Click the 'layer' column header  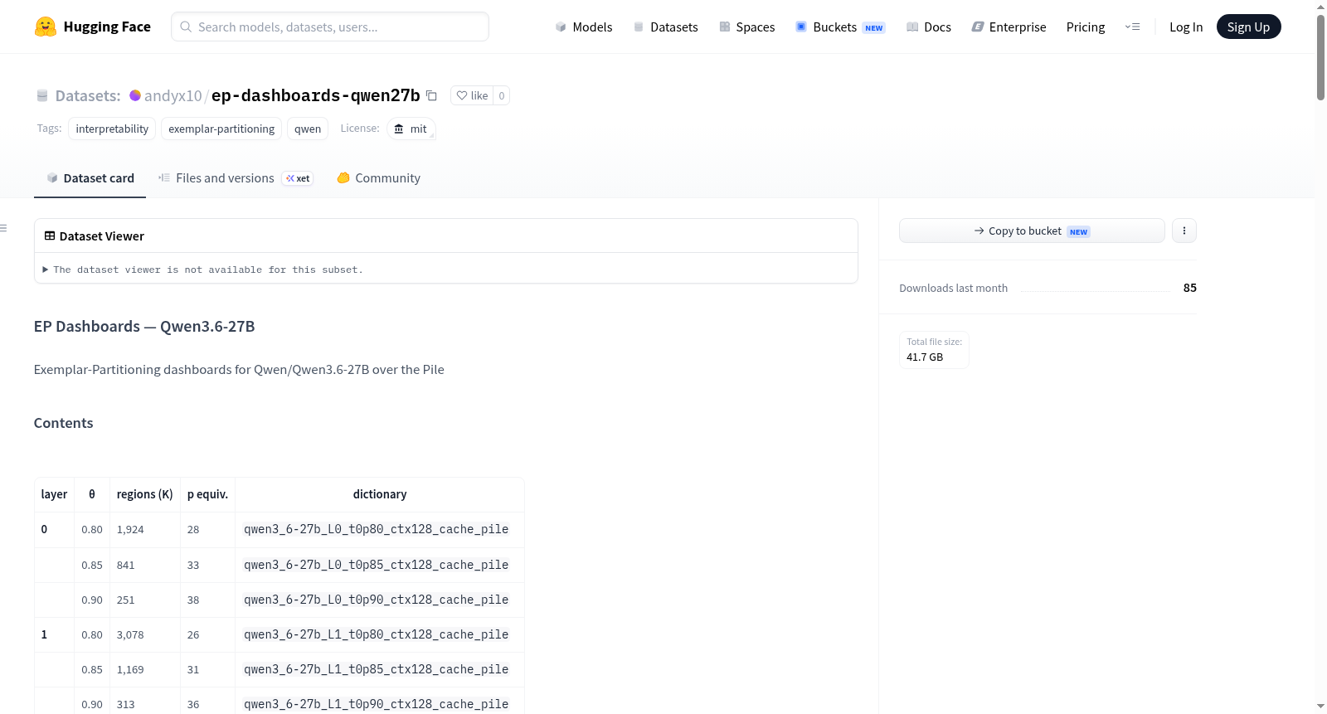click(x=54, y=494)
